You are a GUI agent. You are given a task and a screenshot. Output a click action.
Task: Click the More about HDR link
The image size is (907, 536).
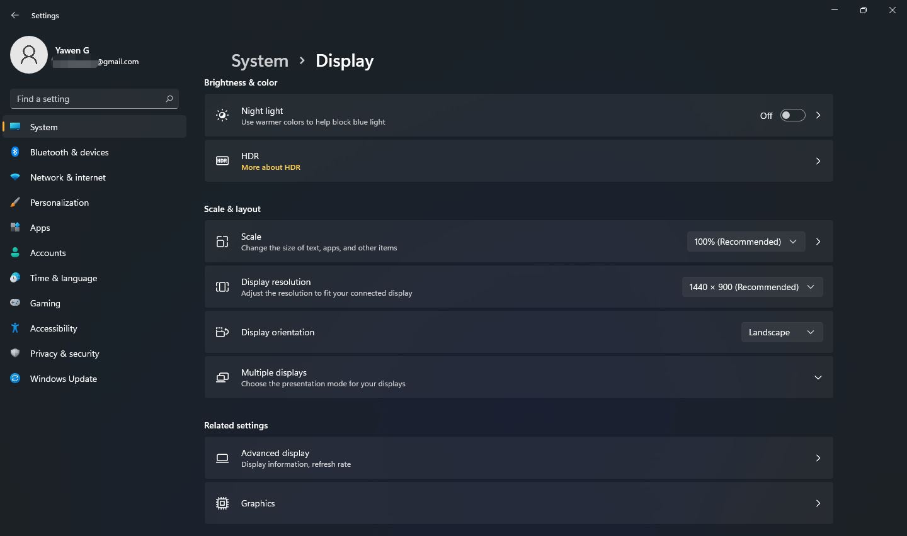[271, 167]
